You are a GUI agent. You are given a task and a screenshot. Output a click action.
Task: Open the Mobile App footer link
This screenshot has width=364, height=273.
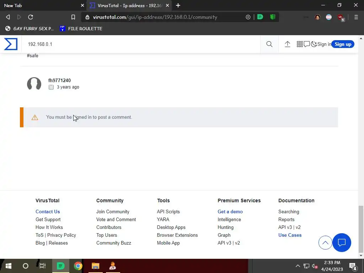(x=168, y=243)
